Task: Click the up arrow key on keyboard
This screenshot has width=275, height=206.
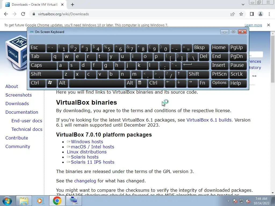Action: click(x=181, y=75)
